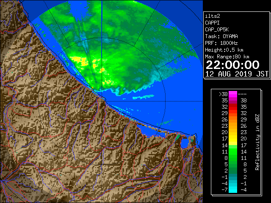Click the 'ilts2' product label

(x=213, y=16)
